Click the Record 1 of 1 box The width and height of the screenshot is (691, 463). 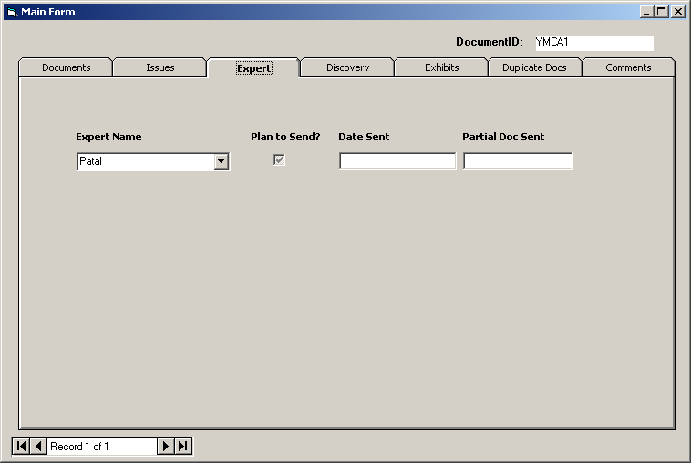coord(101,447)
